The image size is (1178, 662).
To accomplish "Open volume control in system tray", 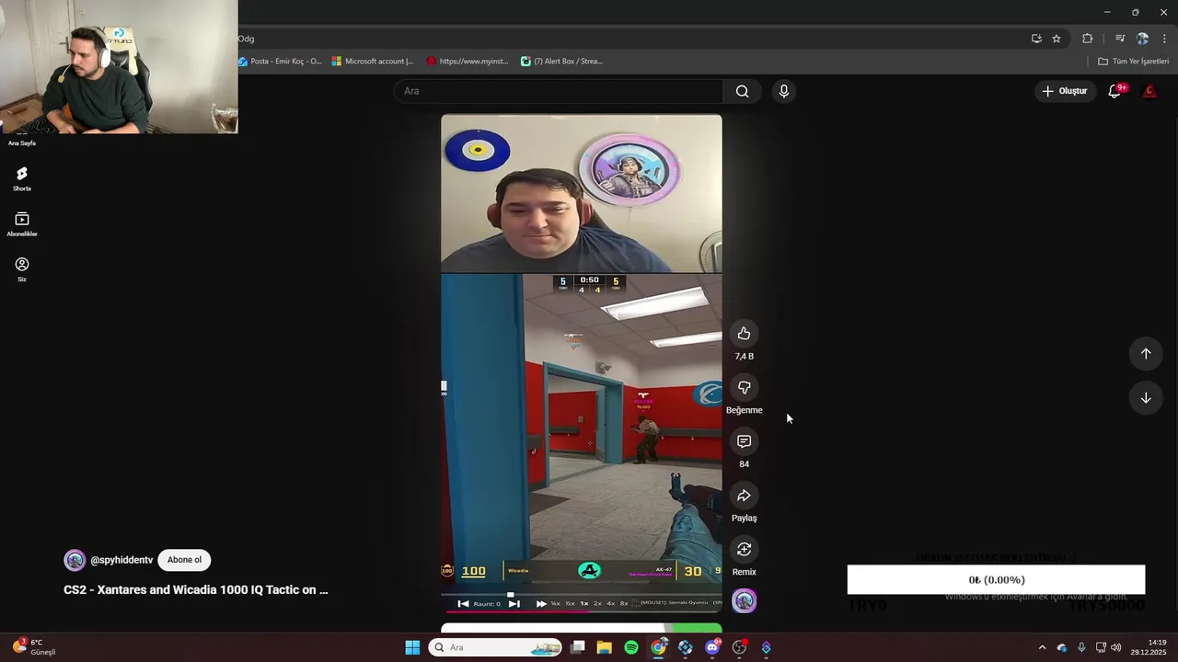I will pyautogui.click(x=1115, y=648).
